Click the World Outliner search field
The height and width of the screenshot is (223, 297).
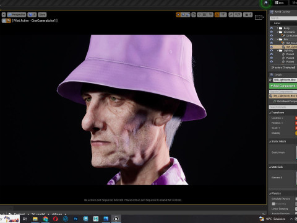(283, 18)
